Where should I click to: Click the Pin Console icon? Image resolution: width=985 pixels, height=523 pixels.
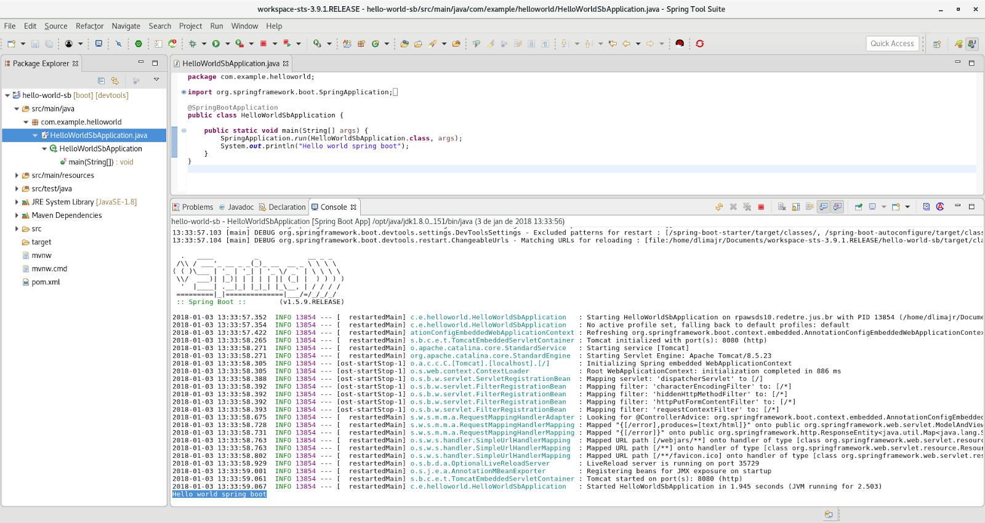point(858,207)
